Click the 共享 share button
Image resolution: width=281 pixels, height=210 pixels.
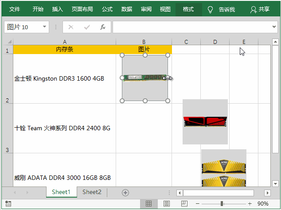260,9
